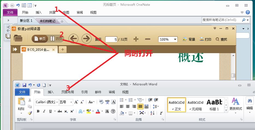
Task: Toggle Subscript in Word font group
Action: (66, 111)
